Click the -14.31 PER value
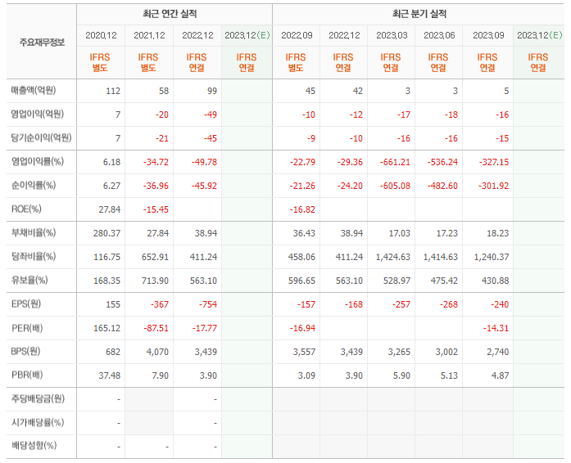 coord(496,328)
